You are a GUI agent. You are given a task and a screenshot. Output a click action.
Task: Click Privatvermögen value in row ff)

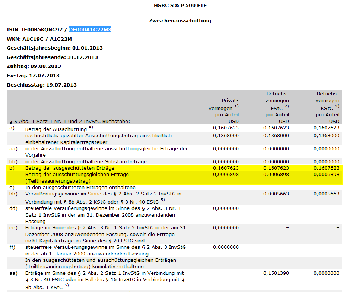pos(226,247)
